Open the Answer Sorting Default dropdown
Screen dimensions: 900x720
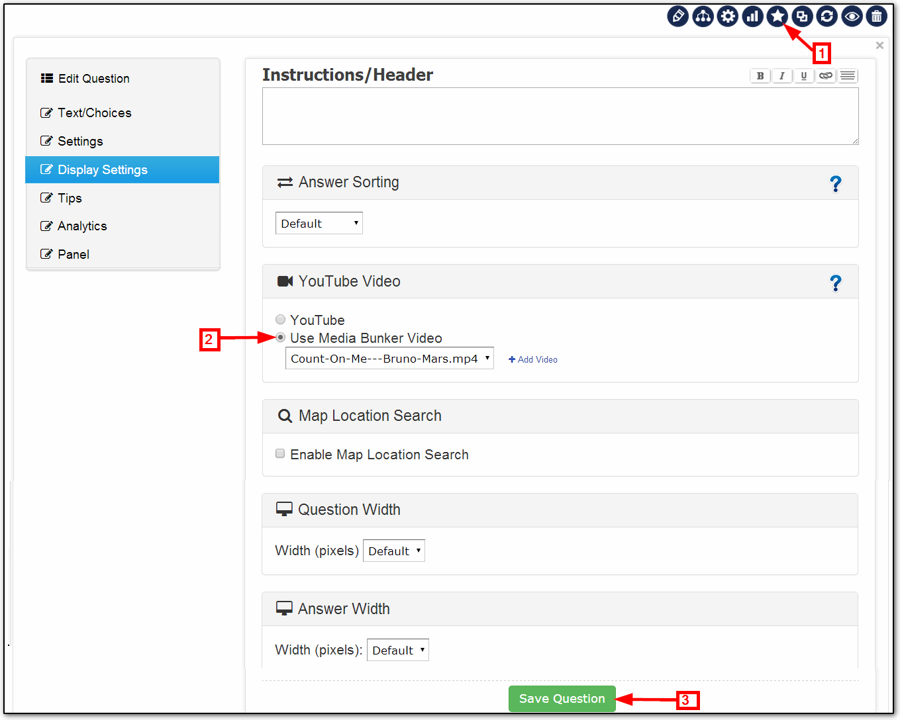point(319,224)
